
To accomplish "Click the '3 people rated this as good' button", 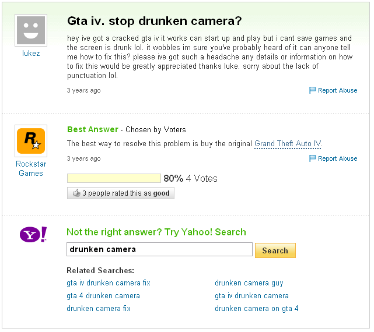I will click(x=121, y=193).
